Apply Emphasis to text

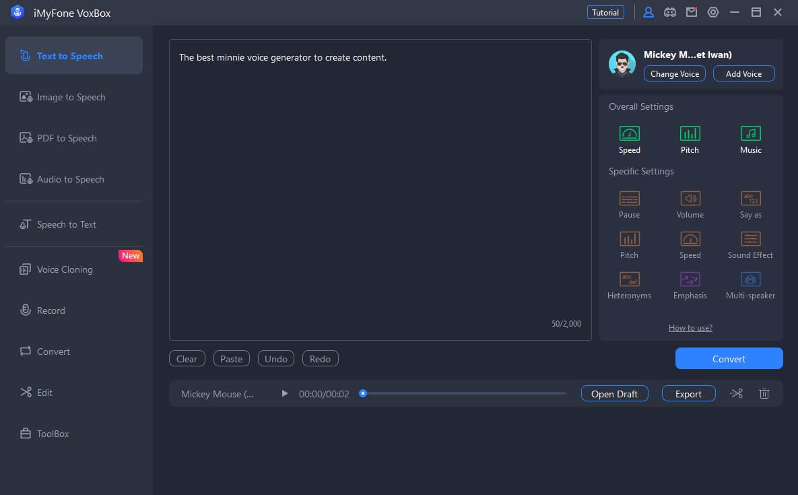coord(690,286)
